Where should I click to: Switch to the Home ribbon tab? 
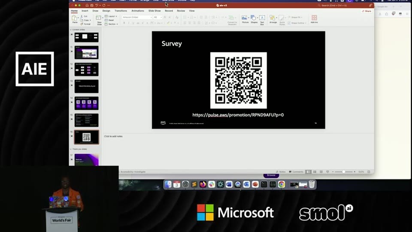[x=74, y=11]
